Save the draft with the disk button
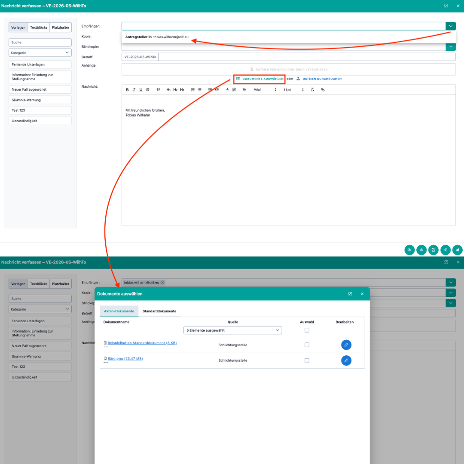 click(x=433, y=250)
